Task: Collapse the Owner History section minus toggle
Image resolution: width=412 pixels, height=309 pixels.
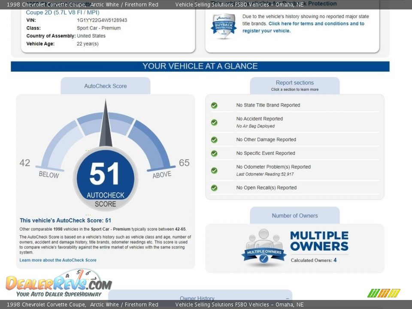Action: 288,299
